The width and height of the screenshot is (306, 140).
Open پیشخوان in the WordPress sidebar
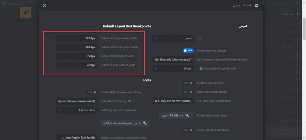click(288, 14)
